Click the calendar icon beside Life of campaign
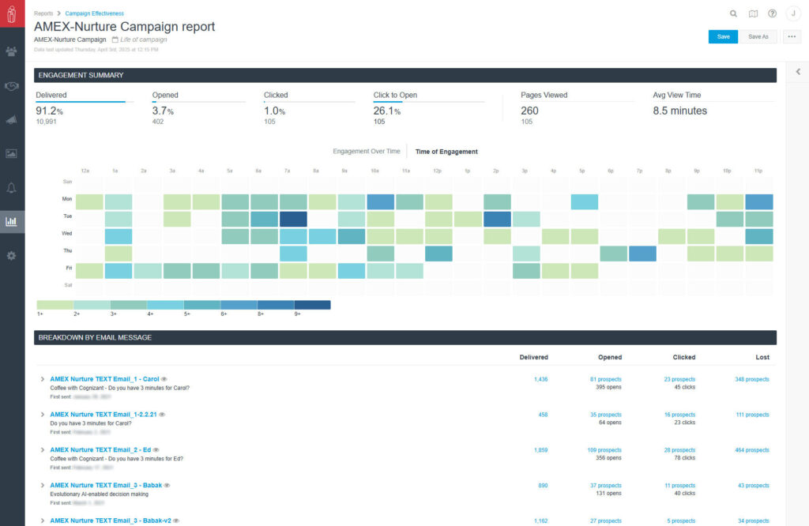 click(x=115, y=39)
